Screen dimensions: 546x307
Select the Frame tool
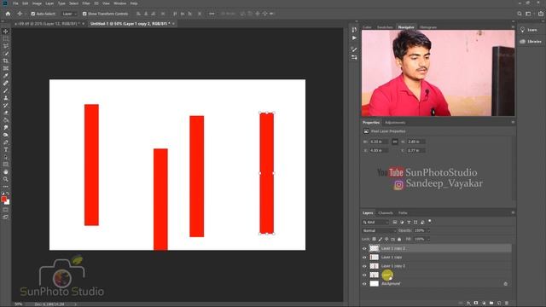(x=6, y=68)
